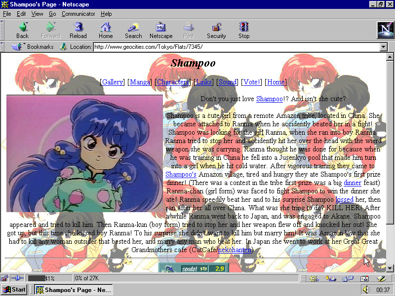Click the Home link in the page navigation
395x296 pixels.
point(276,82)
